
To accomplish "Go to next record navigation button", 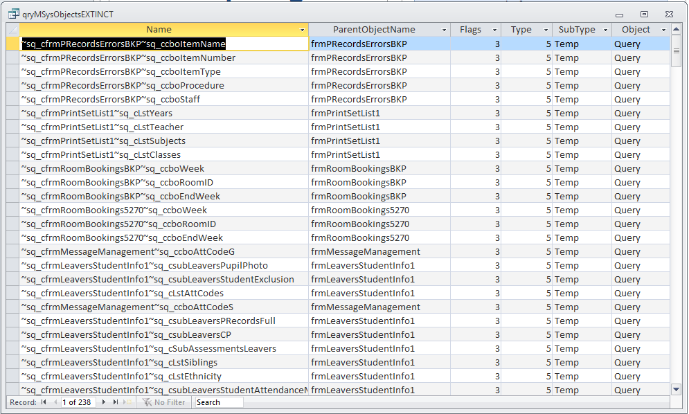I will [104, 402].
